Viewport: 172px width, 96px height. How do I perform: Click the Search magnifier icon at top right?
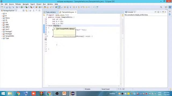pos(161,7)
